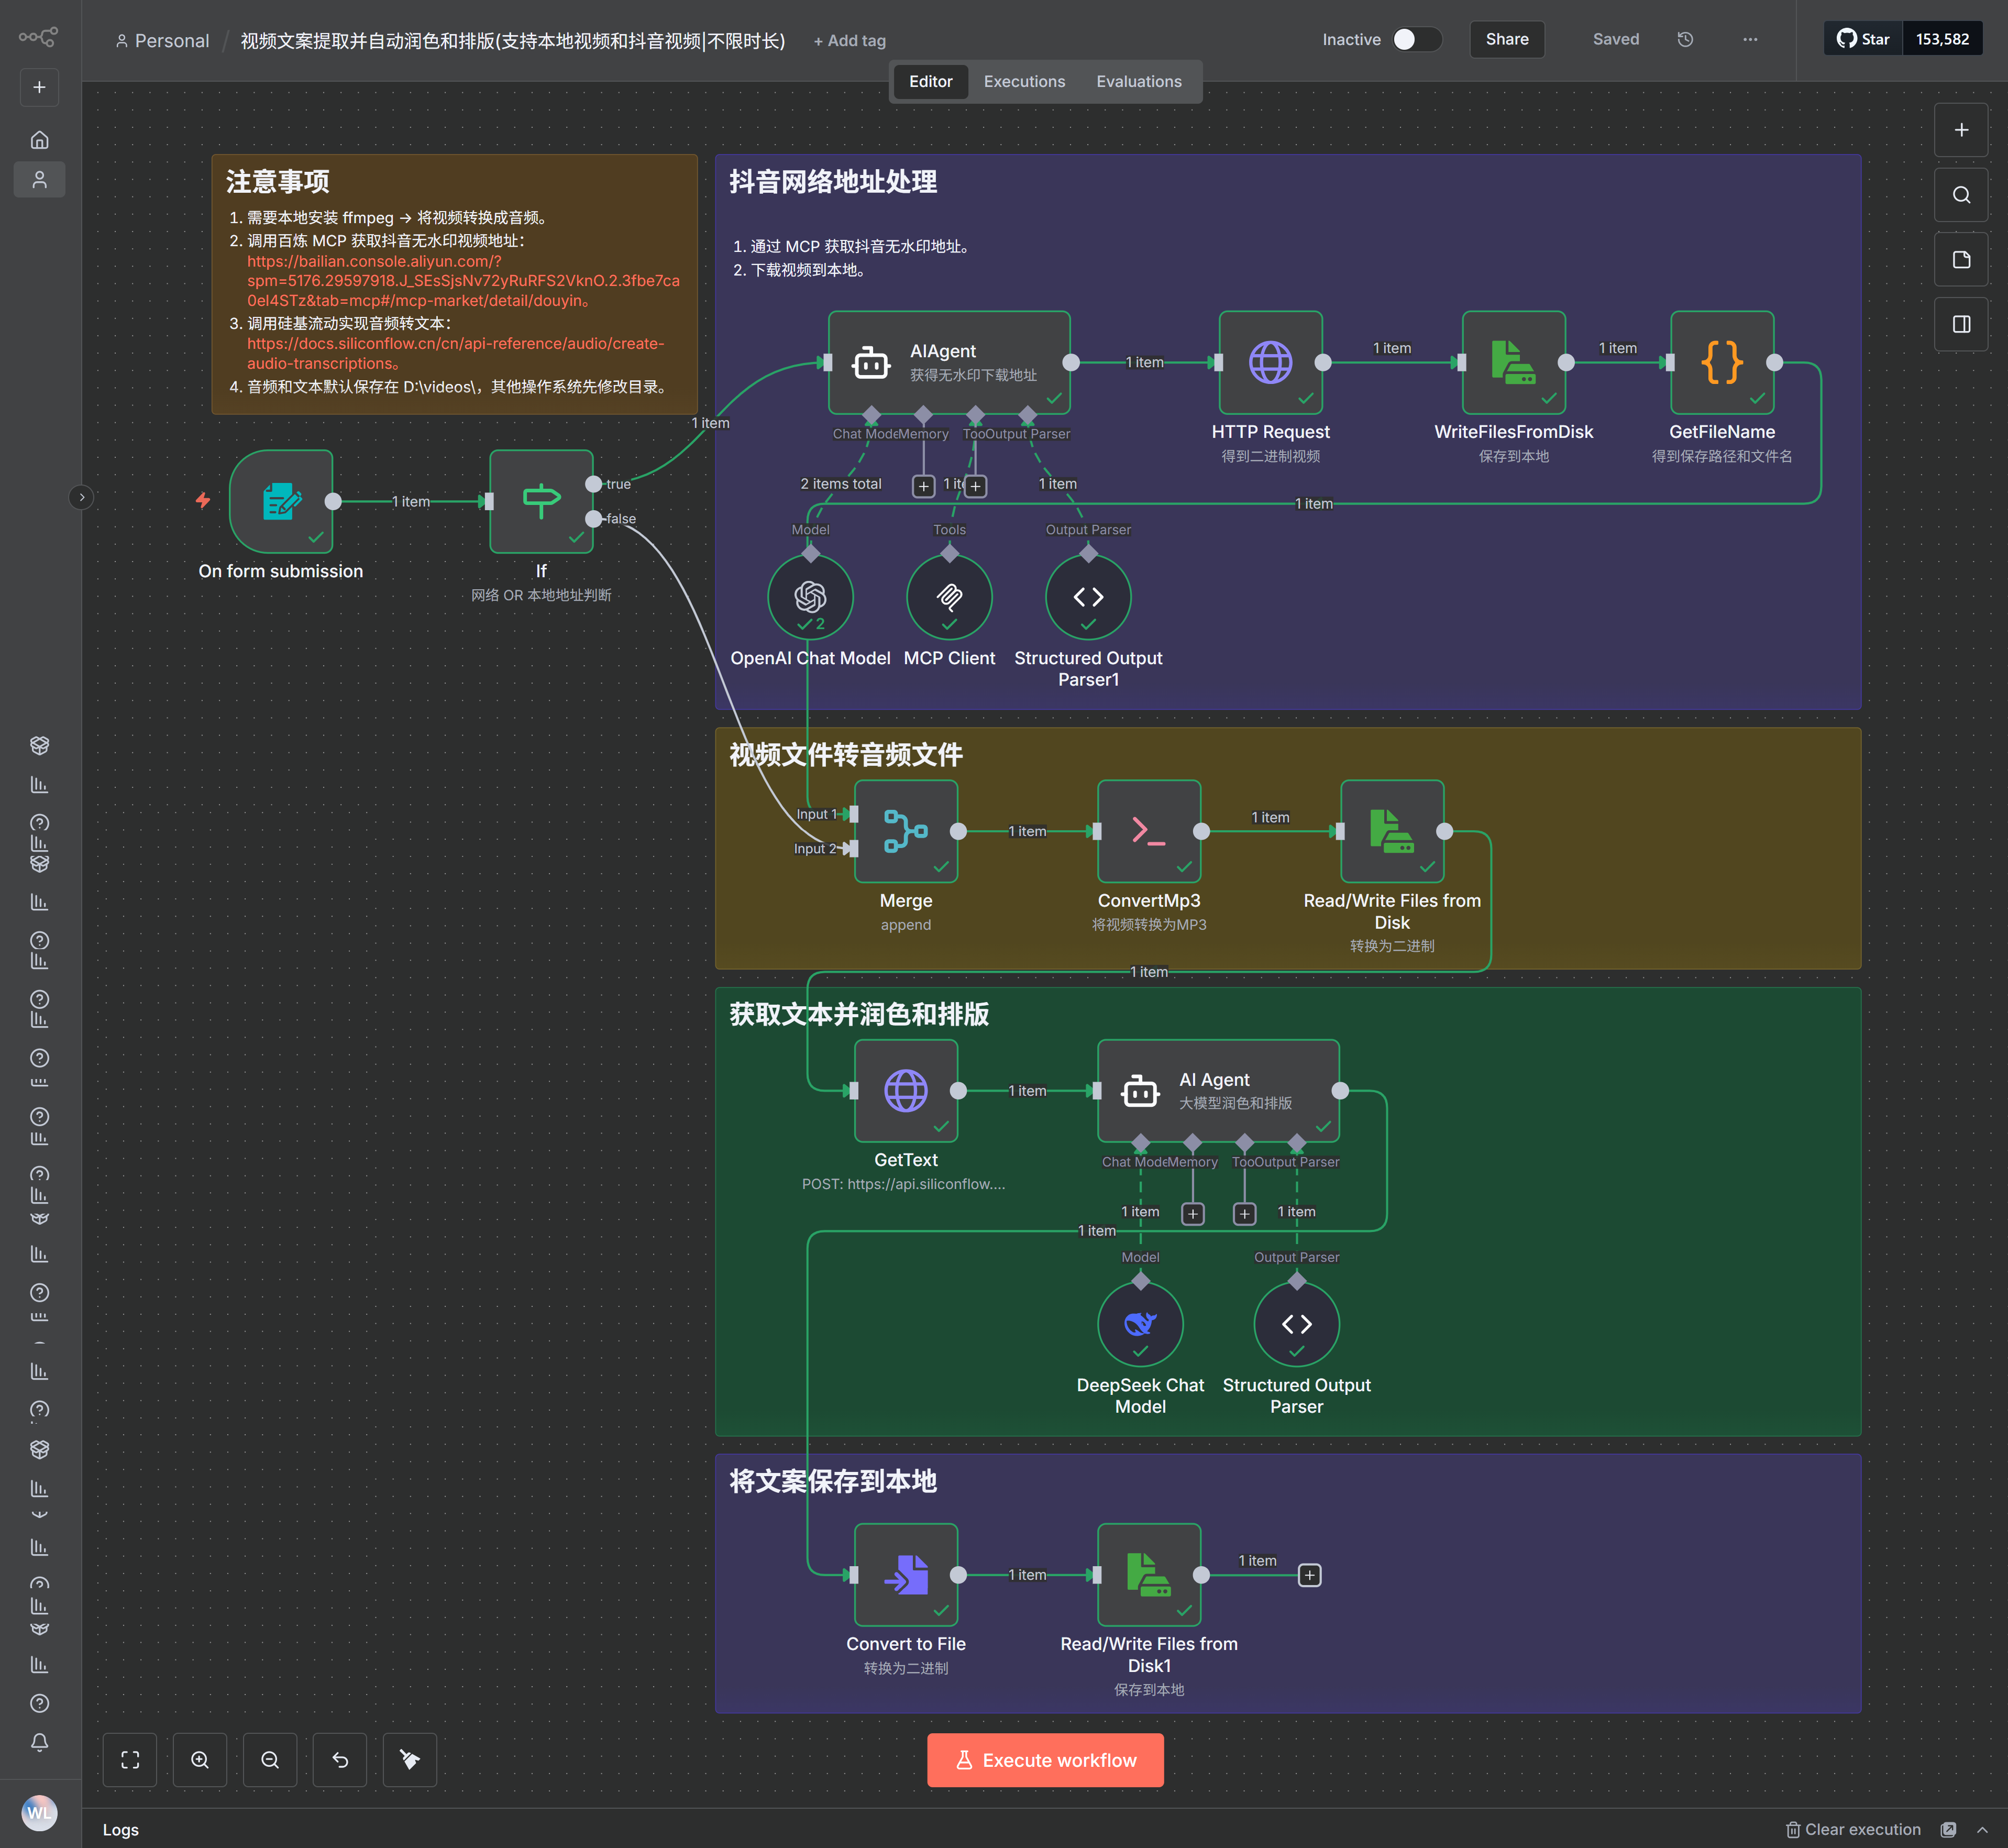Open the ConvertMp3 command node
Screen dimensions: 2008x1848
(x=1149, y=831)
